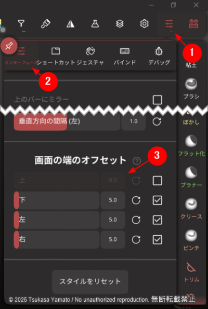This screenshot has height=309, width=208.
Task: Open the flask icon menu
Action: 95,24
